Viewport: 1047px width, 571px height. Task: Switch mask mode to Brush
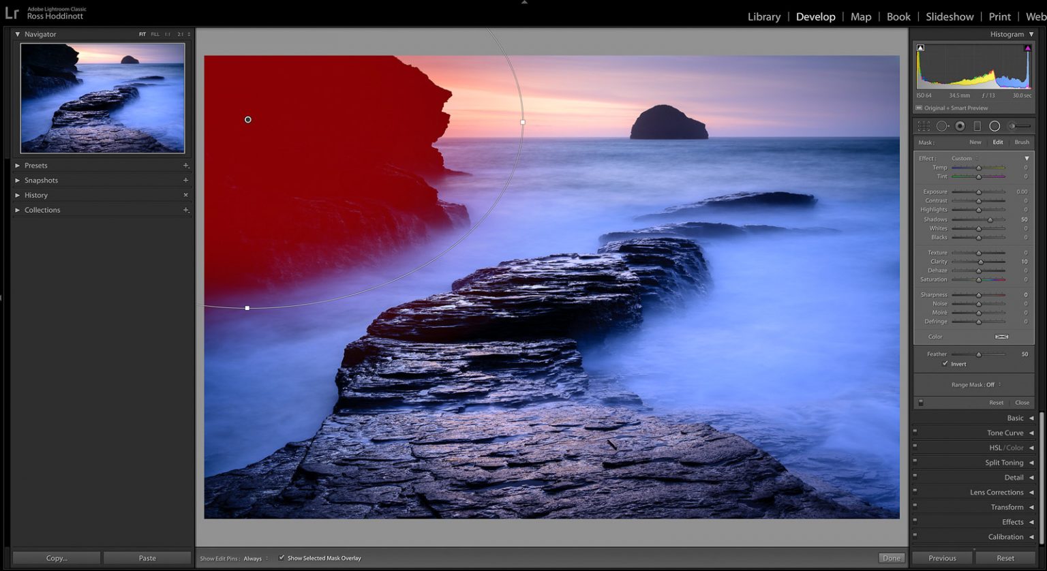tap(1022, 142)
